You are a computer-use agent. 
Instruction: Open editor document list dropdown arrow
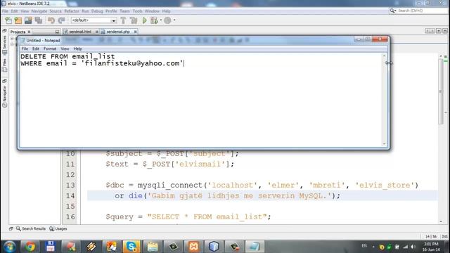(439, 31)
